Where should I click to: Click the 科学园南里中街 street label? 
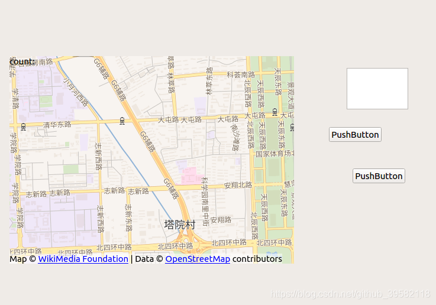[205, 202]
